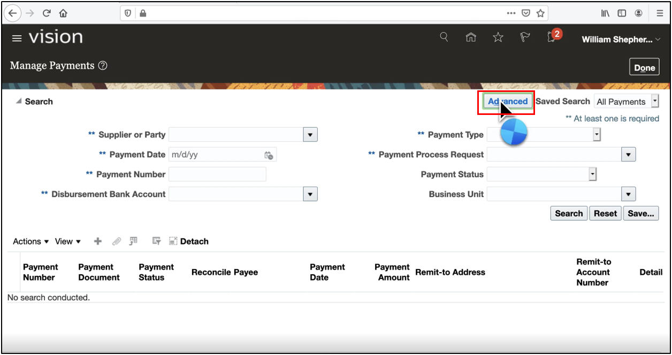
Task: Open Favorites star icon in Vision header
Action: [498, 37]
